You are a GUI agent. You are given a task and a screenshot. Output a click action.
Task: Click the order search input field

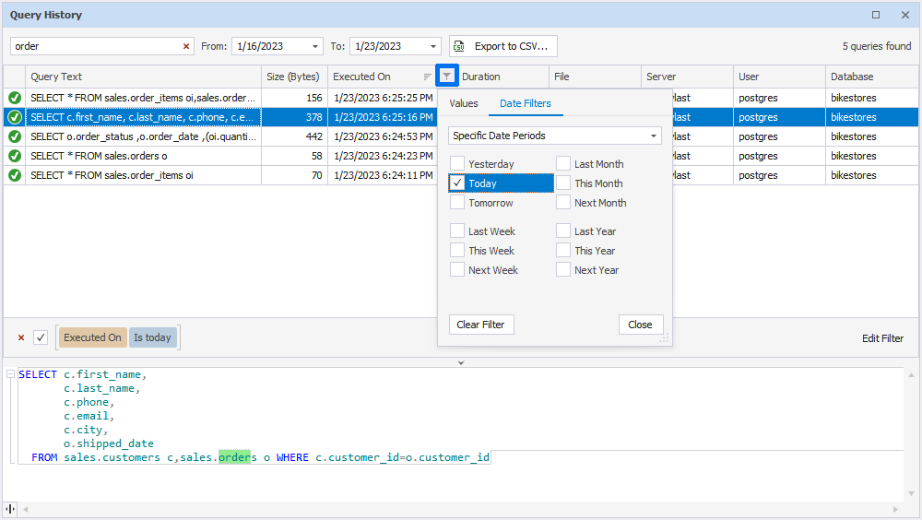(x=92, y=46)
